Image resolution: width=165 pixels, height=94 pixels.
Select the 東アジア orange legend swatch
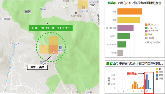[x=146, y=25]
